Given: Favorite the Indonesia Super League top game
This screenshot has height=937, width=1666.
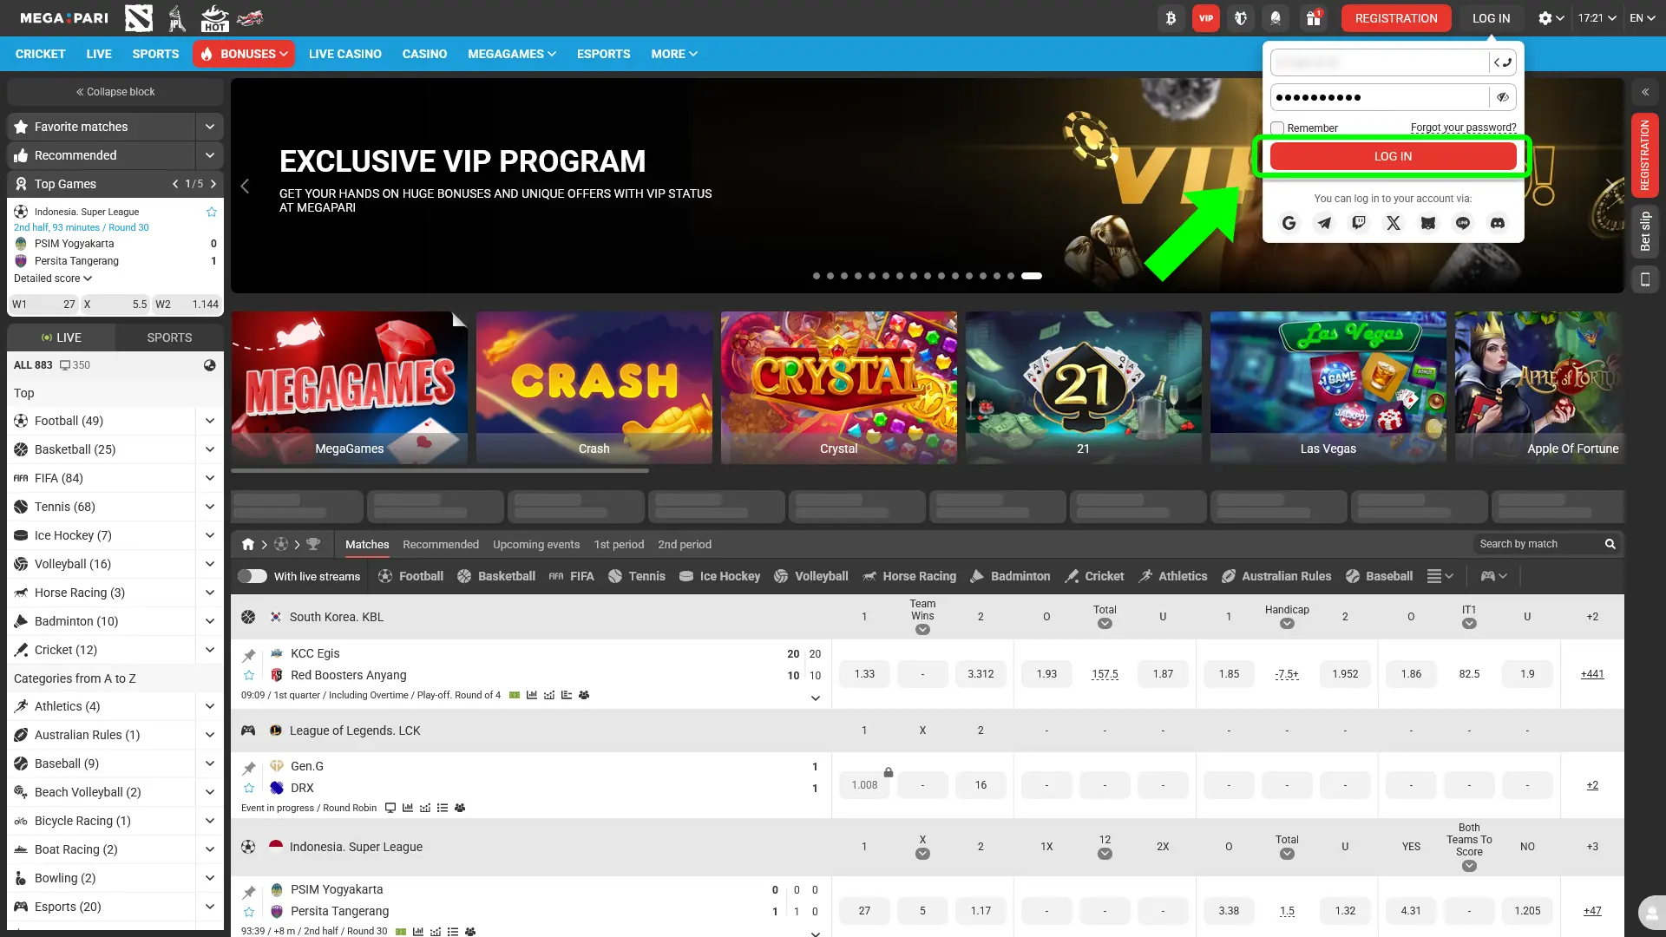Looking at the screenshot, I should coord(212,212).
